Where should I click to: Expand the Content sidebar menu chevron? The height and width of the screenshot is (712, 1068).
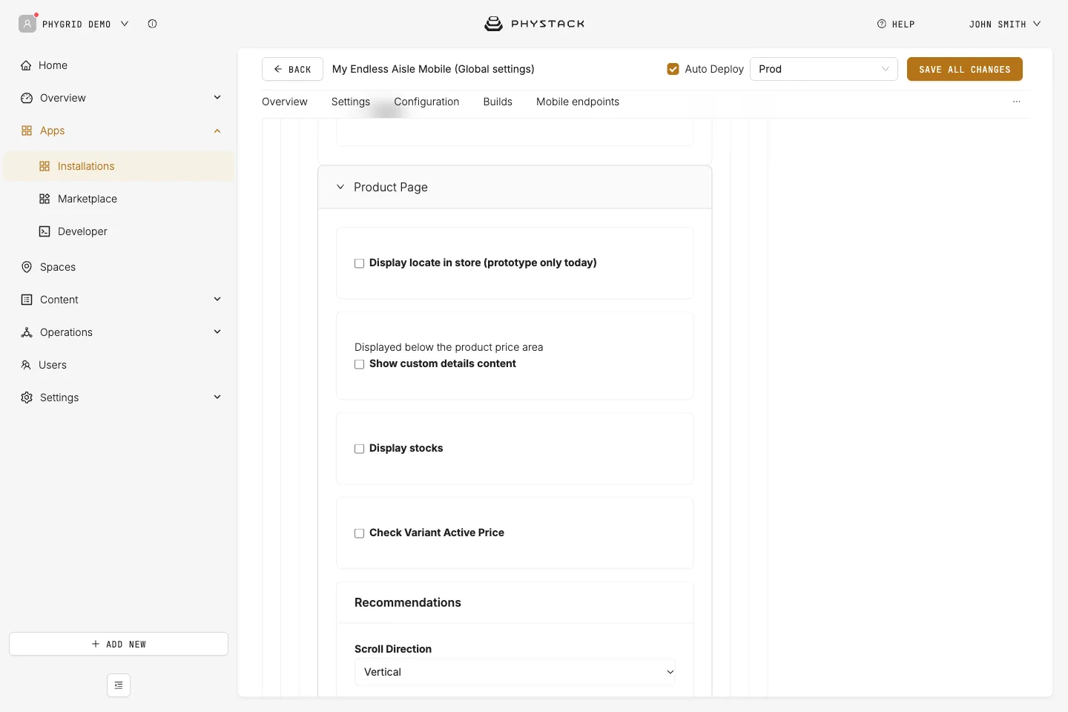click(x=217, y=300)
